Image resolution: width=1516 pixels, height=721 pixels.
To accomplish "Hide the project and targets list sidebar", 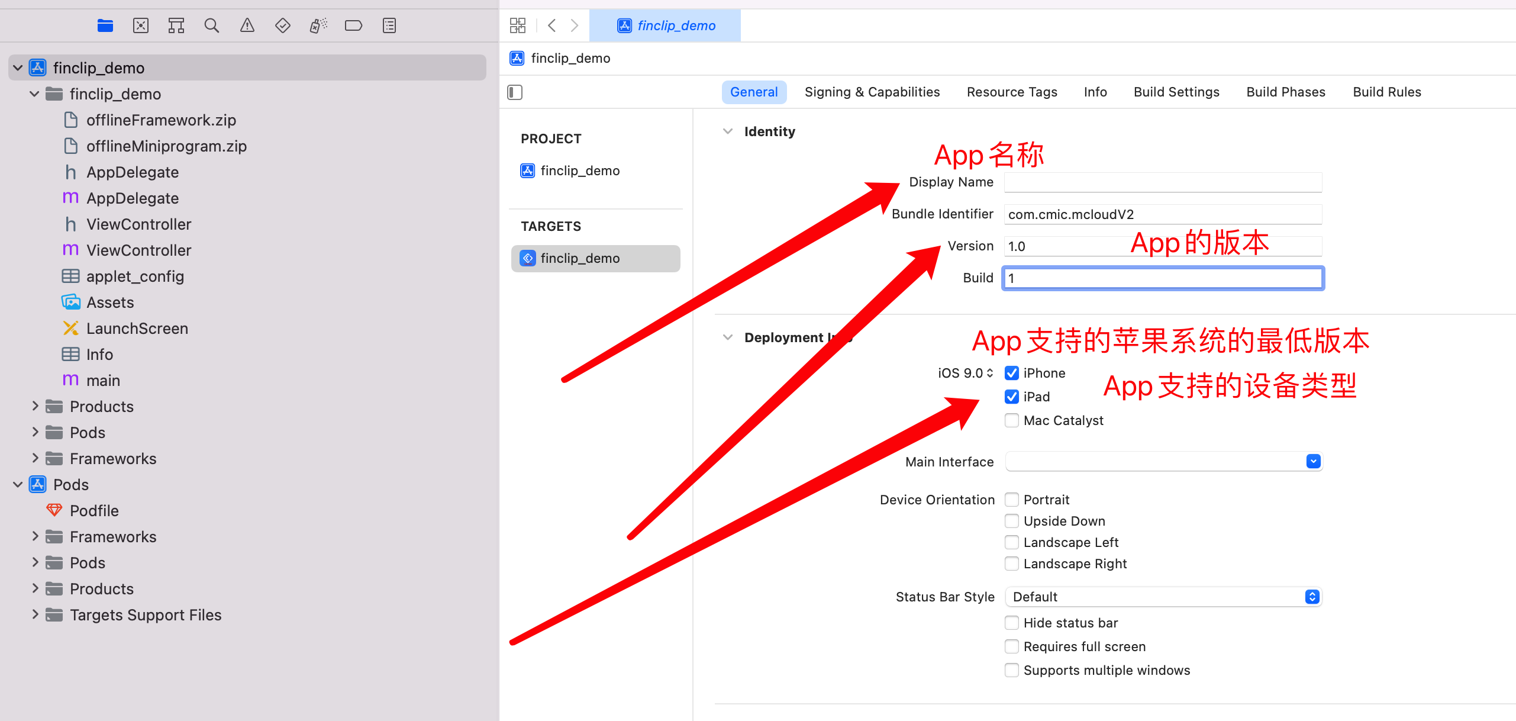I will pyautogui.click(x=515, y=92).
